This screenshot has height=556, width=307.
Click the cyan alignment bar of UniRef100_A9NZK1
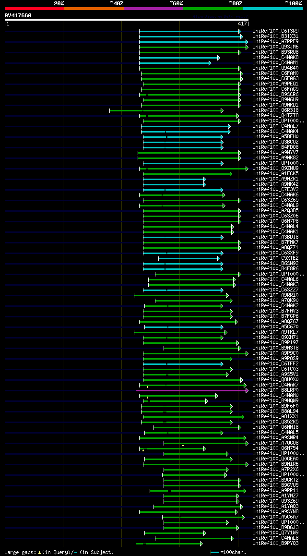click(175, 180)
